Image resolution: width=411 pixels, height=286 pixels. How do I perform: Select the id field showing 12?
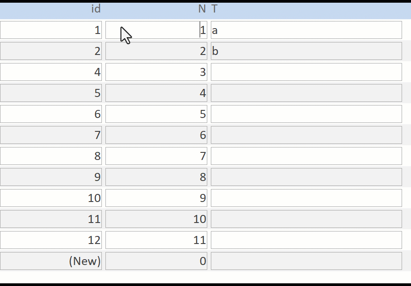pyautogui.click(x=51, y=240)
